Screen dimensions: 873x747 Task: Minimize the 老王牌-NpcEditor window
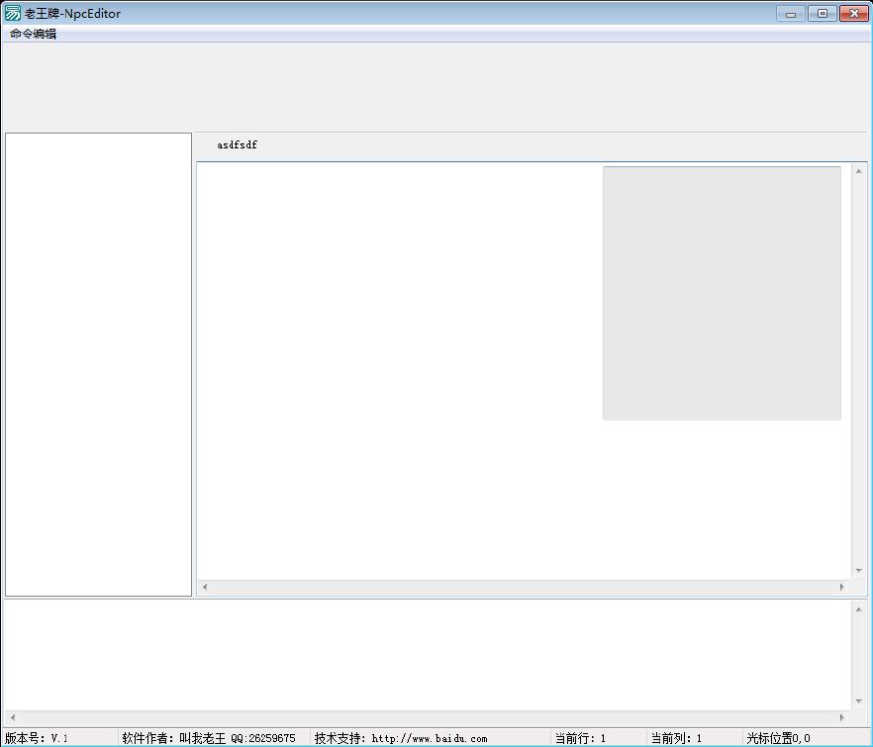791,14
